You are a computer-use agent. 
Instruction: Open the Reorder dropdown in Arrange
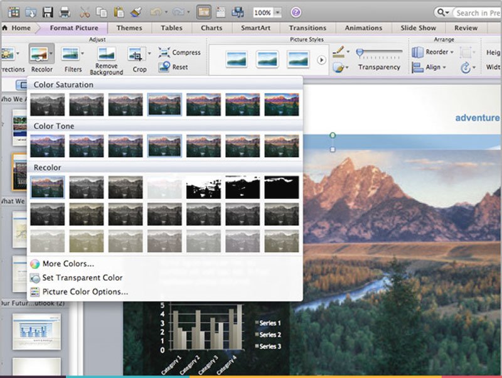[434, 52]
